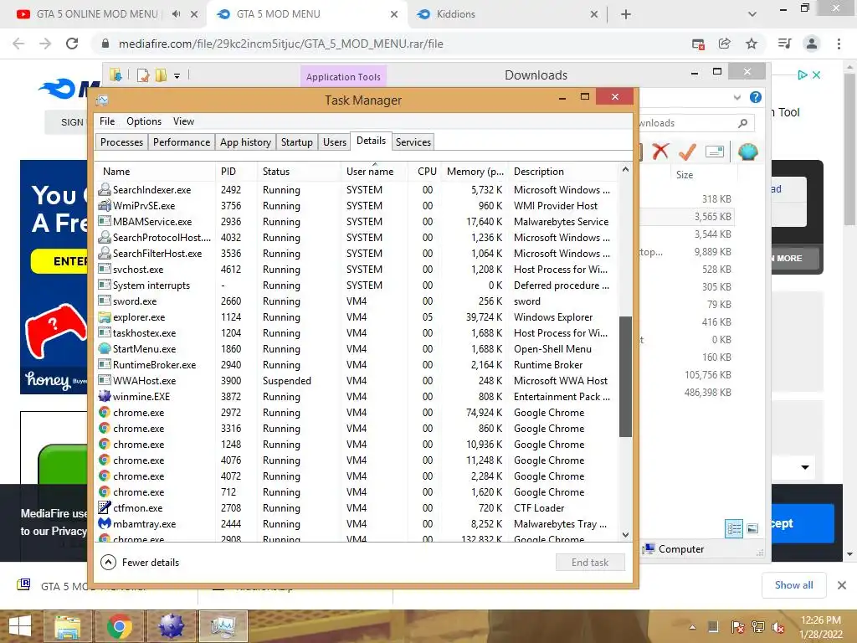
Task: Open Chrome tab search dropdown
Action: (x=752, y=14)
